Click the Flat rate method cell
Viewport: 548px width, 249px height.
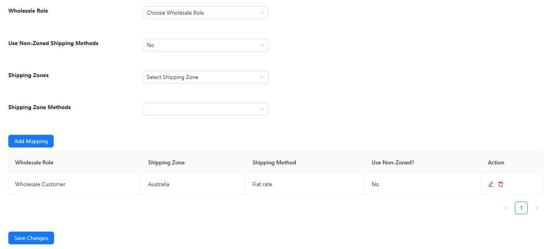pyautogui.click(x=262, y=184)
